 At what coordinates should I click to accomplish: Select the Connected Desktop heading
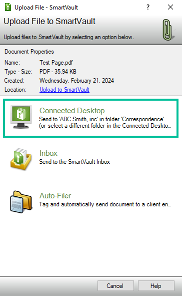click(72, 111)
